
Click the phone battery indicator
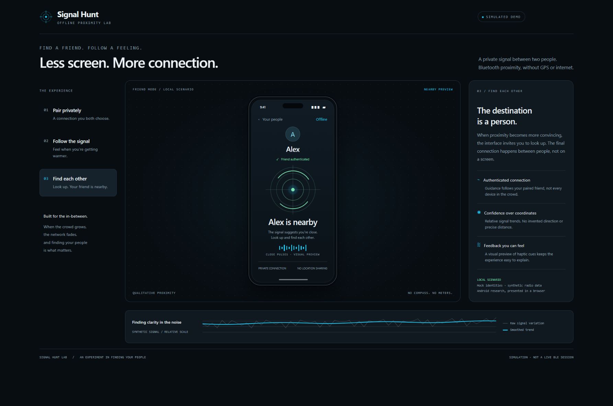pyautogui.click(x=324, y=107)
